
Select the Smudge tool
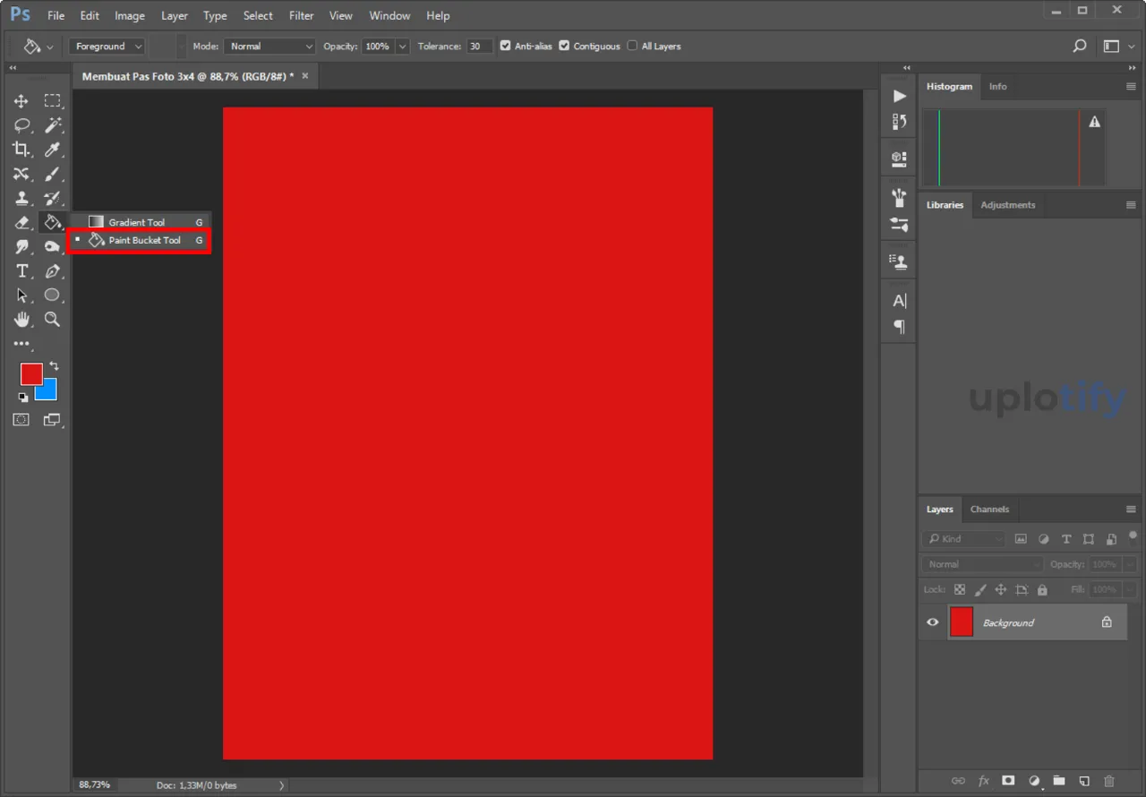(x=21, y=246)
